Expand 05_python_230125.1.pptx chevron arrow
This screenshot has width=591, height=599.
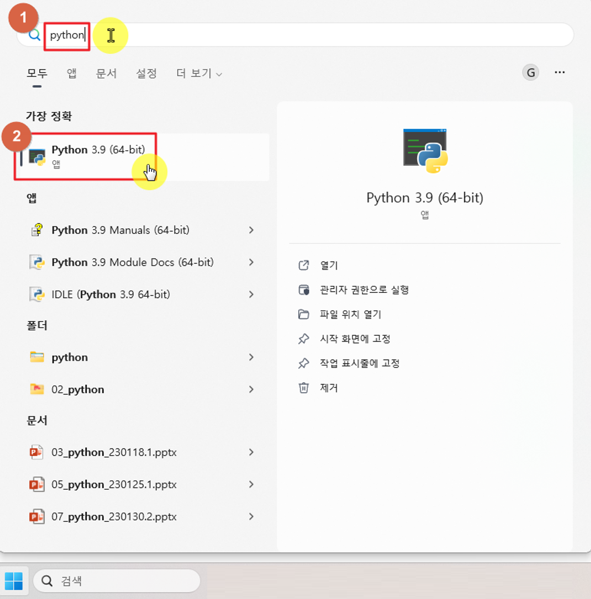click(251, 484)
